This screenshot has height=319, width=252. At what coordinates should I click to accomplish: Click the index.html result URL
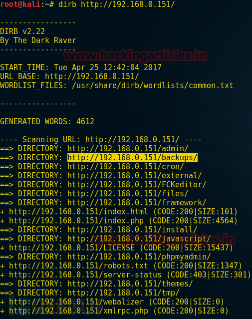coord(78,211)
